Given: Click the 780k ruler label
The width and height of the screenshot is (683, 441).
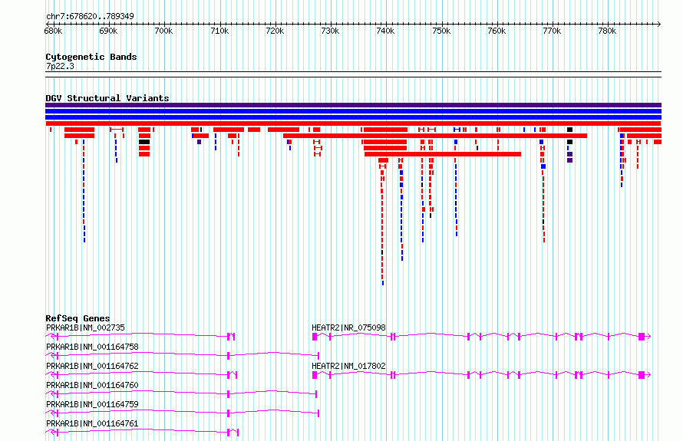Looking at the screenshot, I should [607, 31].
